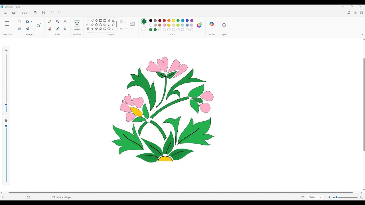This screenshot has width=365, height=205.
Task: Click the Flip image icon
Action: tap(27, 29)
